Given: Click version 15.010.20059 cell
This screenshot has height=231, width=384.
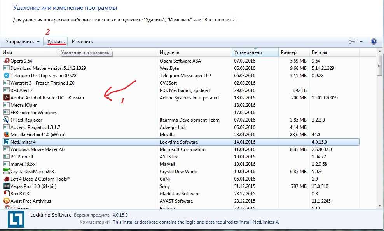Looking at the screenshot, I should point(325,97).
